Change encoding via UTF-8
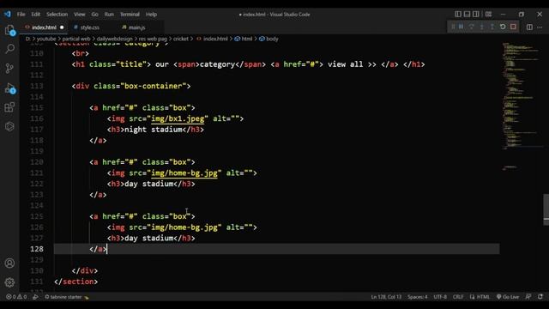Viewport: 549px width, 309px height. pyautogui.click(x=440, y=297)
